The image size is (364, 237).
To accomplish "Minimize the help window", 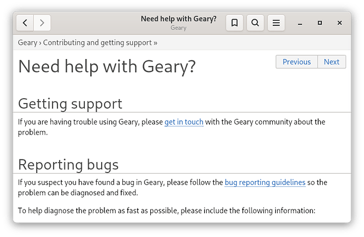I will [300, 23].
